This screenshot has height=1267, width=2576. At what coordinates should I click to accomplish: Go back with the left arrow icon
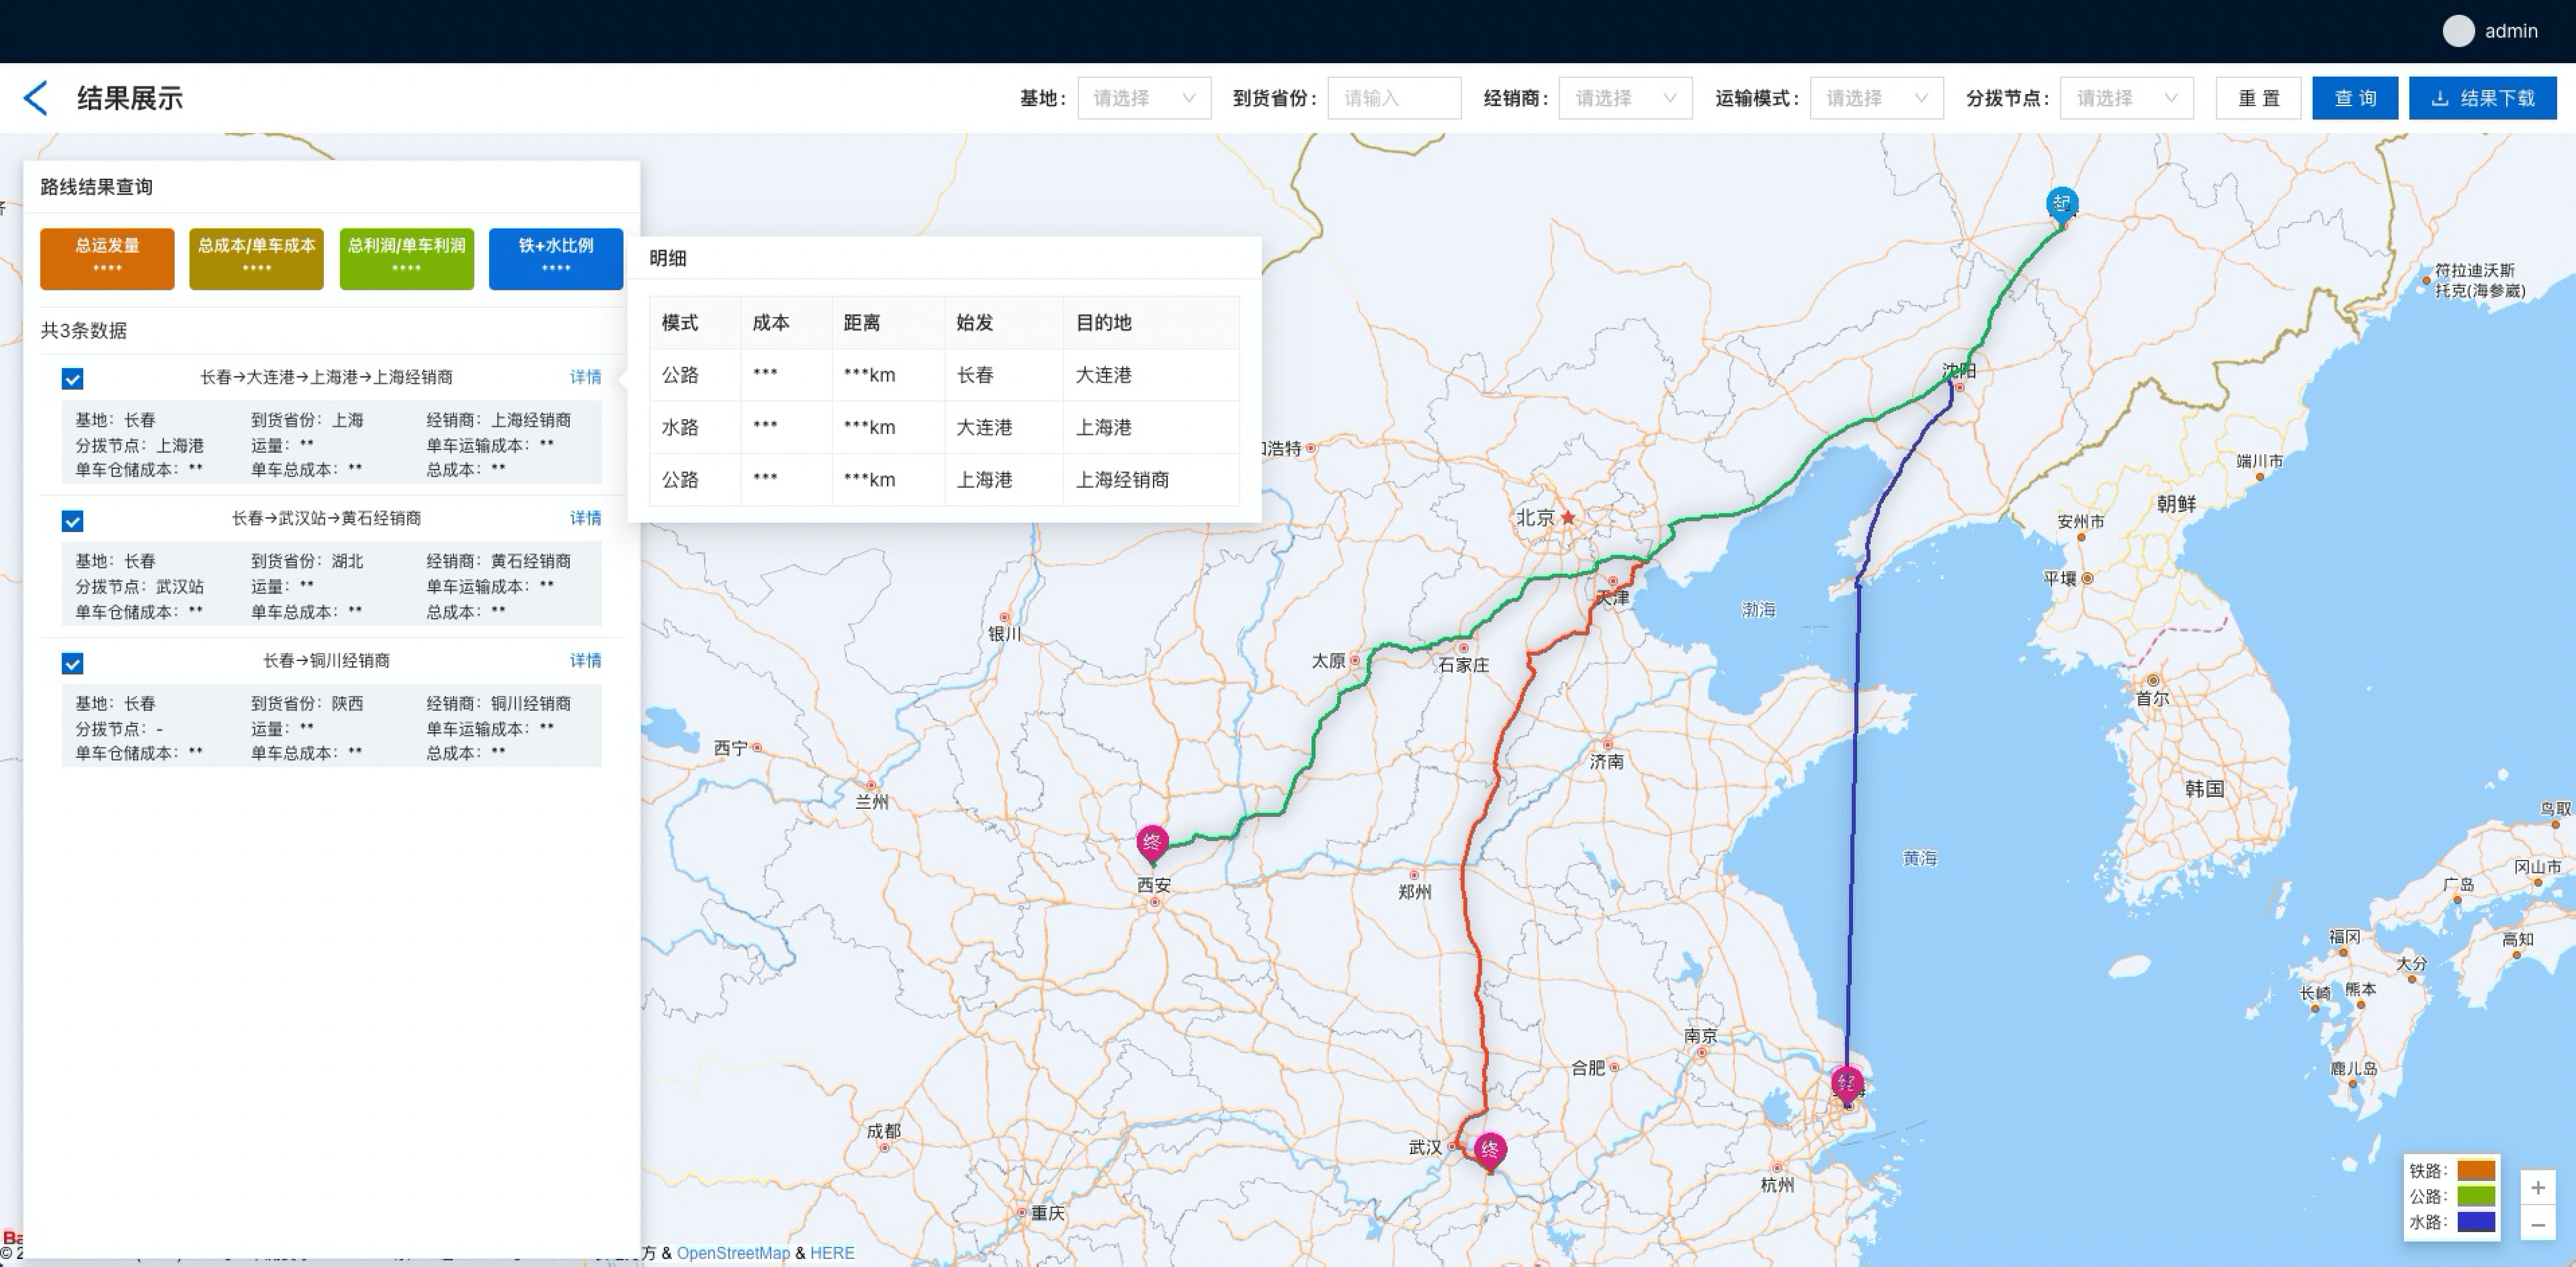(36, 98)
